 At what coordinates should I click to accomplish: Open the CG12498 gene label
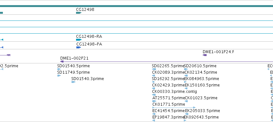(x=85, y=10)
